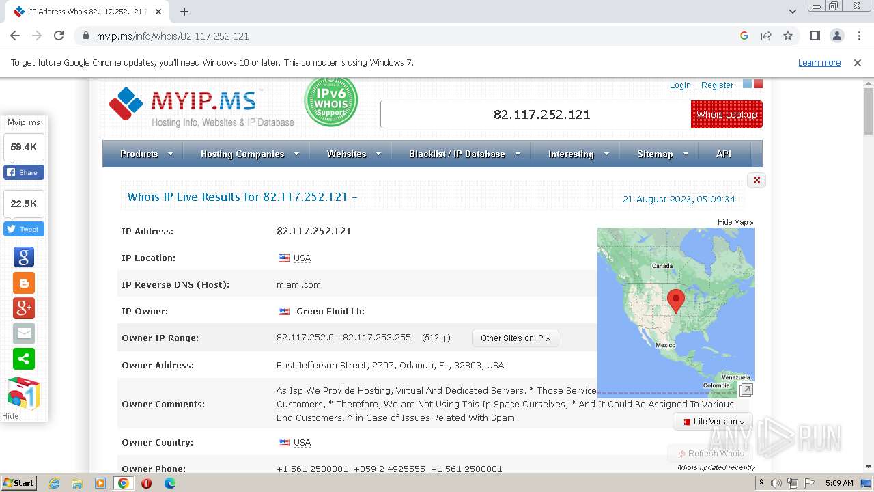Click the Whois Lookup button
This screenshot has width=874, height=492.
pos(727,114)
